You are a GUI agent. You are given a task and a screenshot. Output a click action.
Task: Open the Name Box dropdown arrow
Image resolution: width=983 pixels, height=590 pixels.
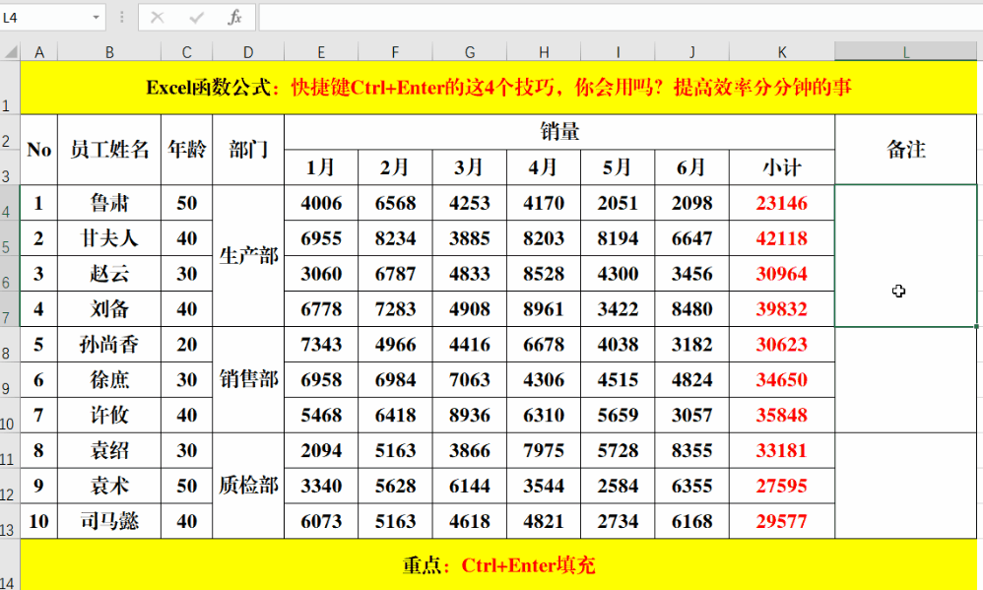pos(96,18)
